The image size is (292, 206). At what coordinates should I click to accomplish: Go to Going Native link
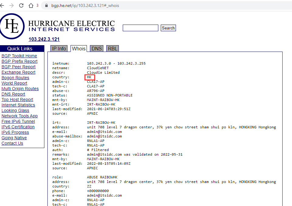point(14,138)
